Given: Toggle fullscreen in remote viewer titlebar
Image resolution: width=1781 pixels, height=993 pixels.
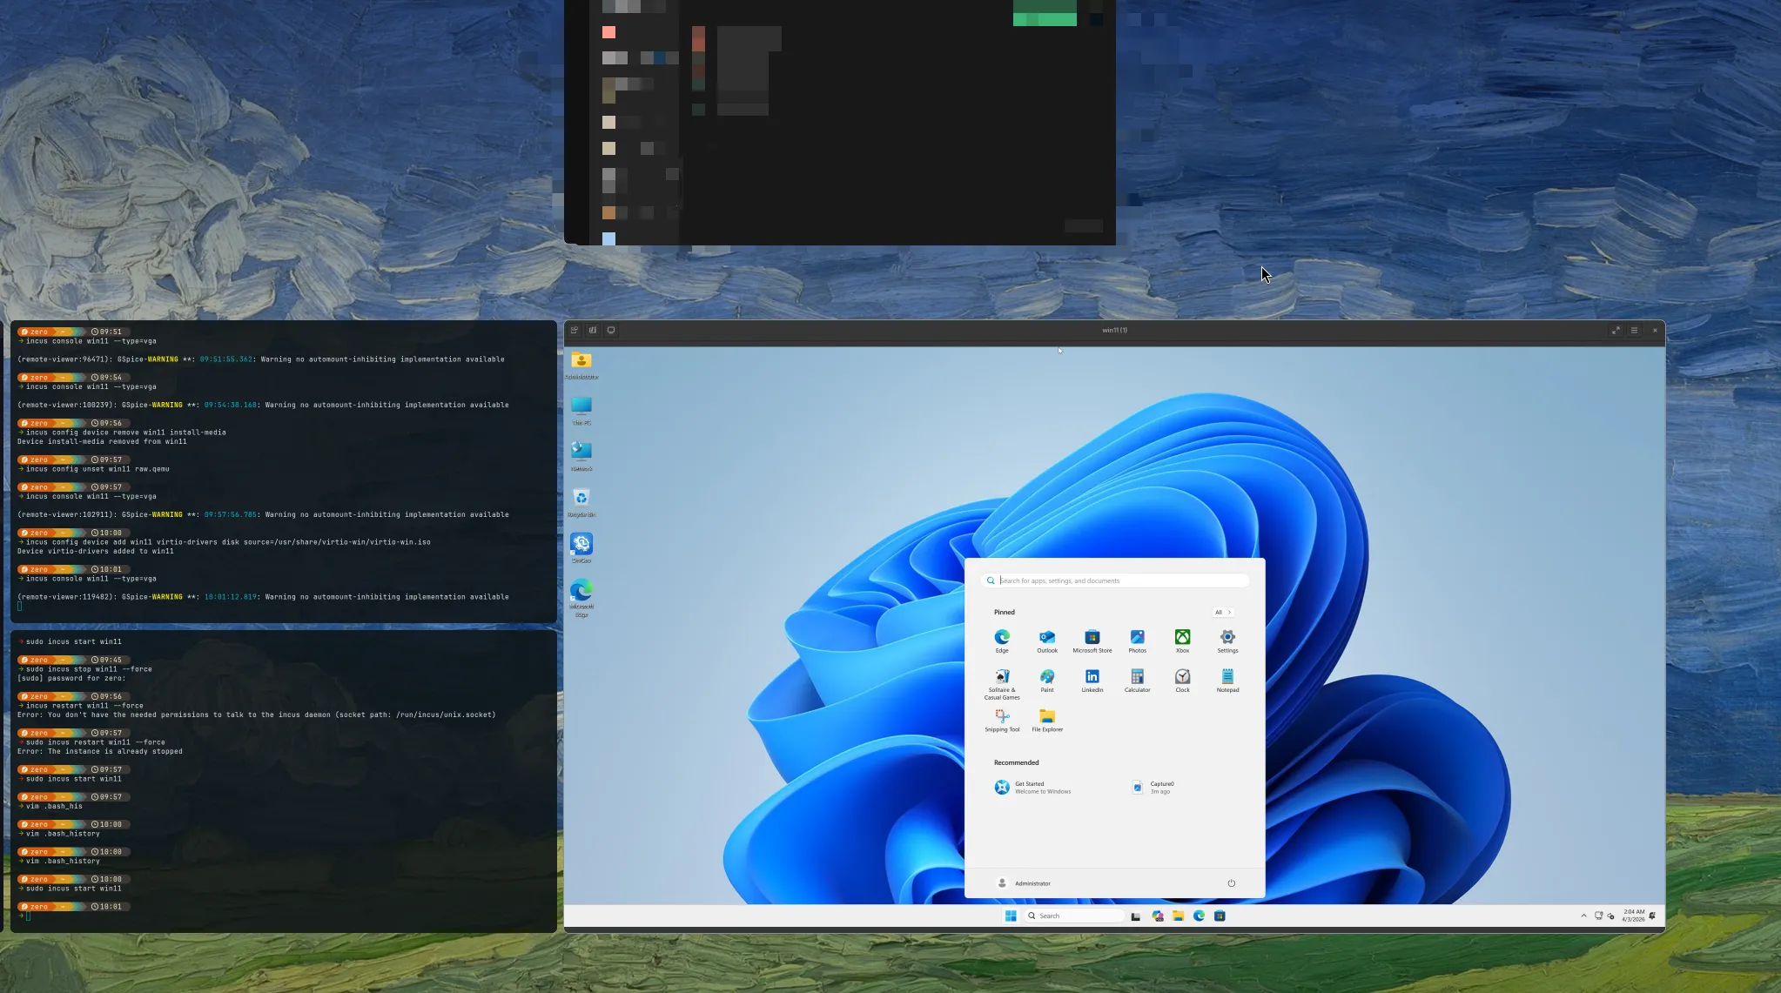Looking at the screenshot, I should [x=1616, y=330].
